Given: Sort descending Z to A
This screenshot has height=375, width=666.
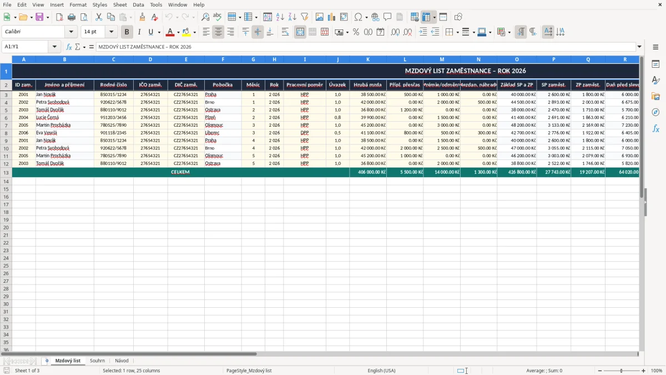Looking at the screenshot, I should coord(292,17).
